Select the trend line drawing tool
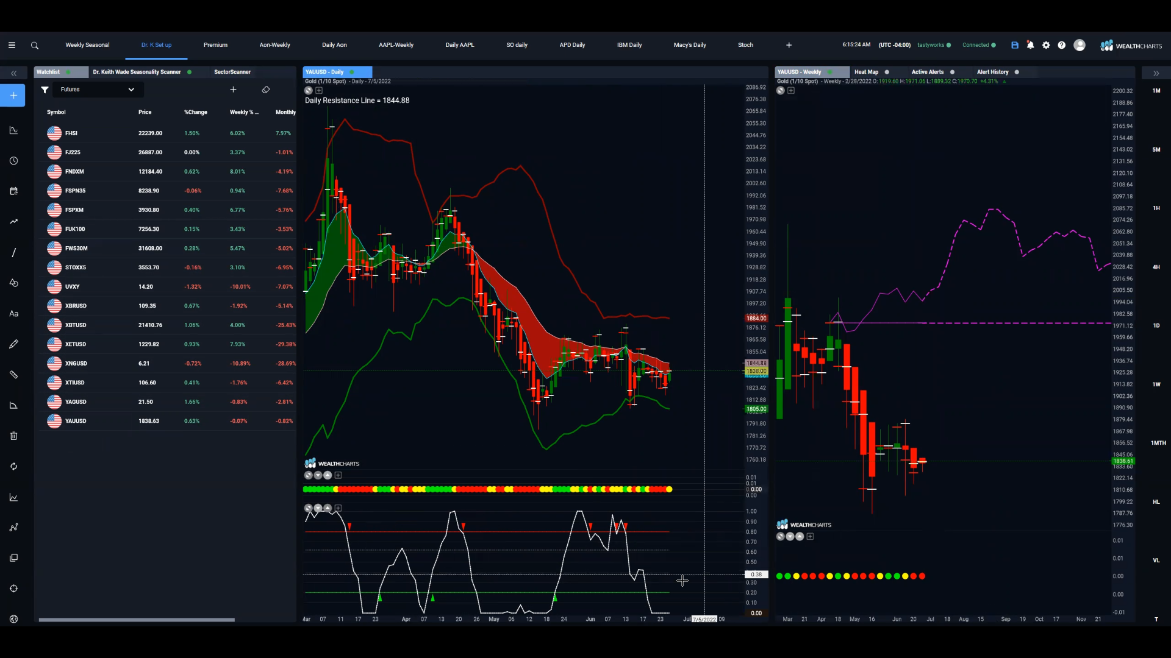Viewport: 1171px width, 658px height. (x=13, y=252)
